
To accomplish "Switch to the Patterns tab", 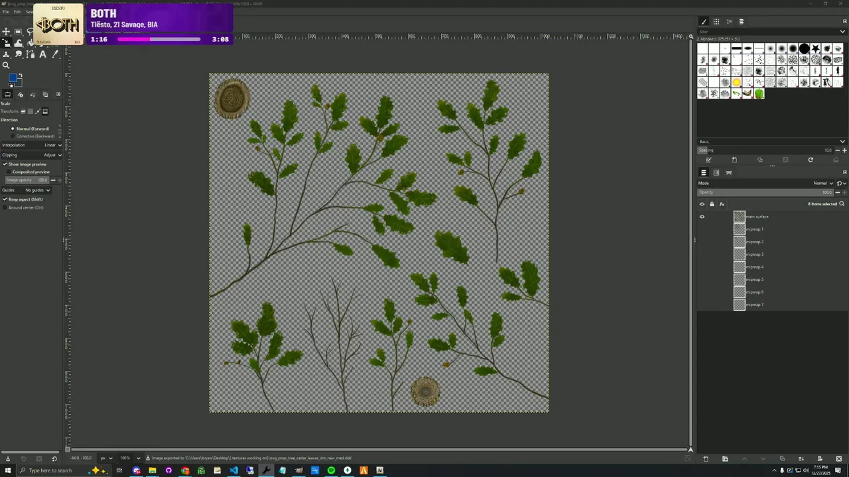I will coord(716,21).
